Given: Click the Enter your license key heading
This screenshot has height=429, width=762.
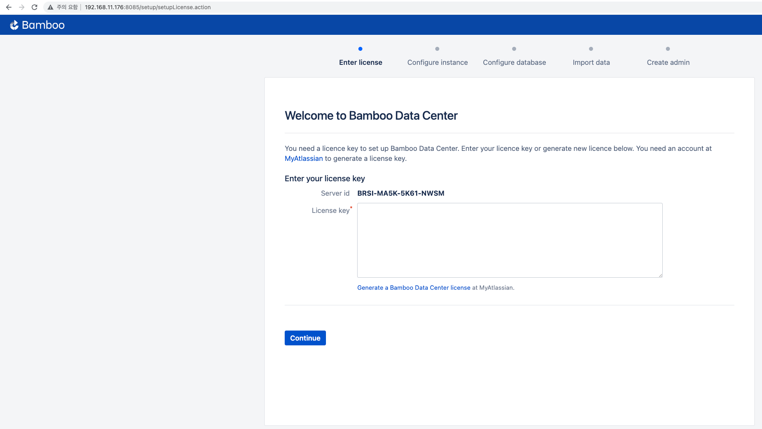Looking at the screenshot, I should (x=325, y=178).
